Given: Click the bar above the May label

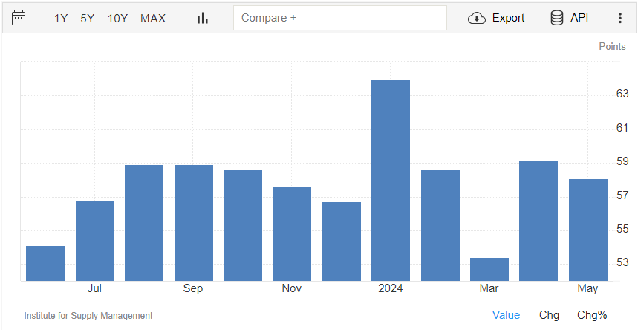Looking at the screenshot, I should point(588,230).
